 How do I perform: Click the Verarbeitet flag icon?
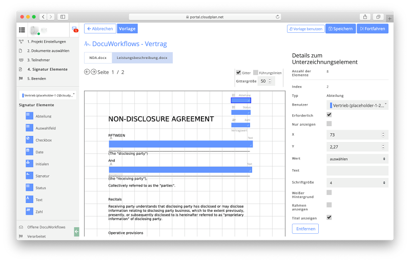click(21, 236)
